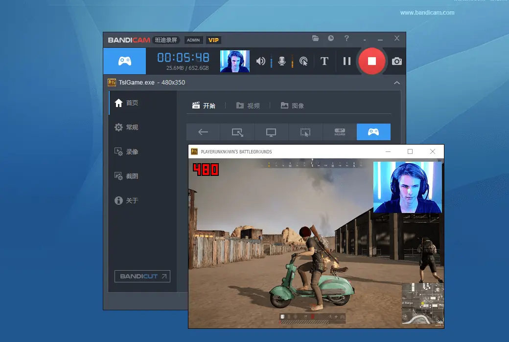Pause the current recording
This screenshot has height=342, width=509.
[x=347, y=61]
